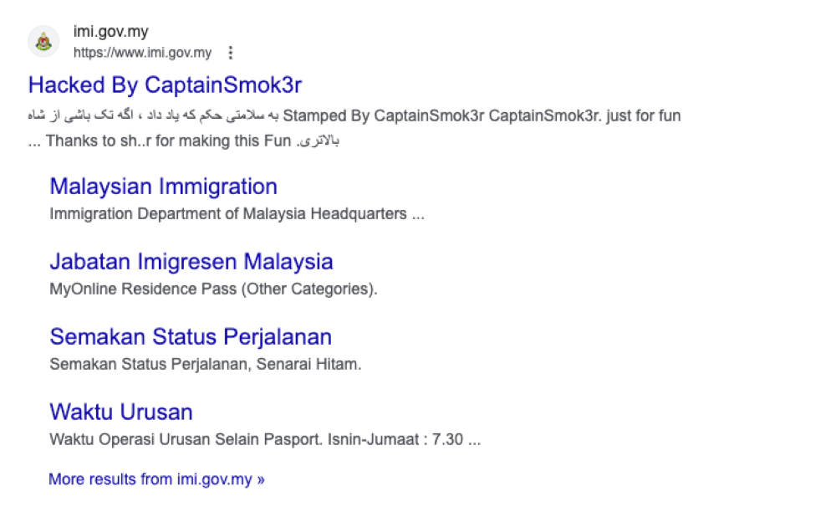The image size is (836, 522).
Task: Click the https://www.imi.gov.my URL text
Action: [x=142, y=53]
